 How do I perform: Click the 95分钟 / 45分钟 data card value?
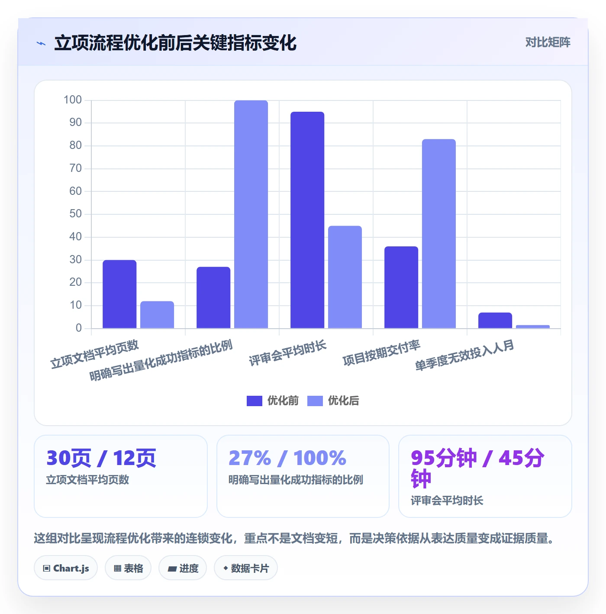pyautogui.click(x=478, y=469)
